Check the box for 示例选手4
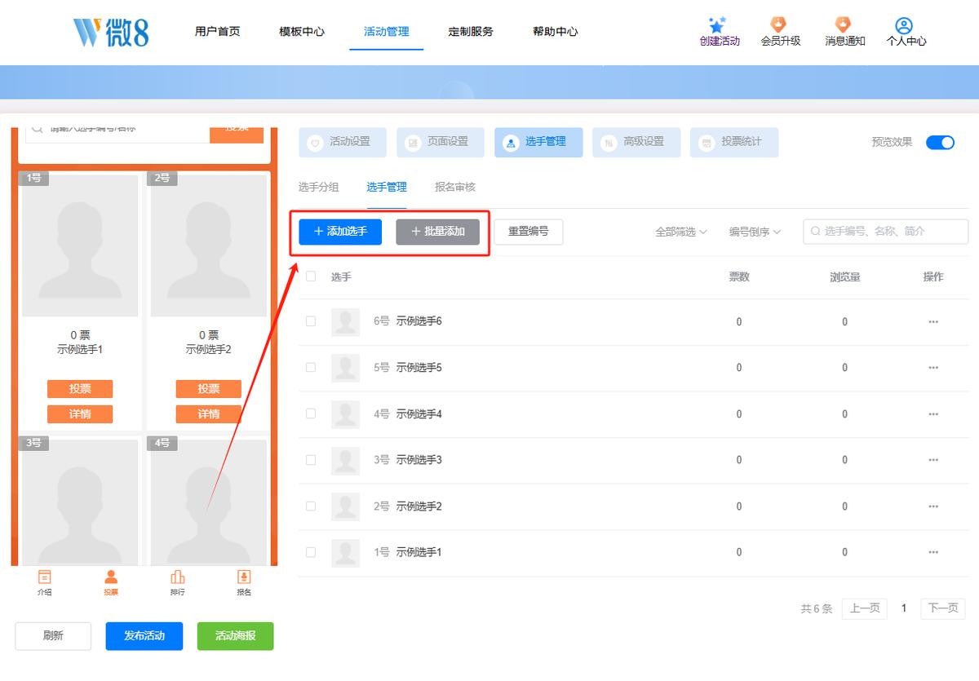 tap(311, 413)
